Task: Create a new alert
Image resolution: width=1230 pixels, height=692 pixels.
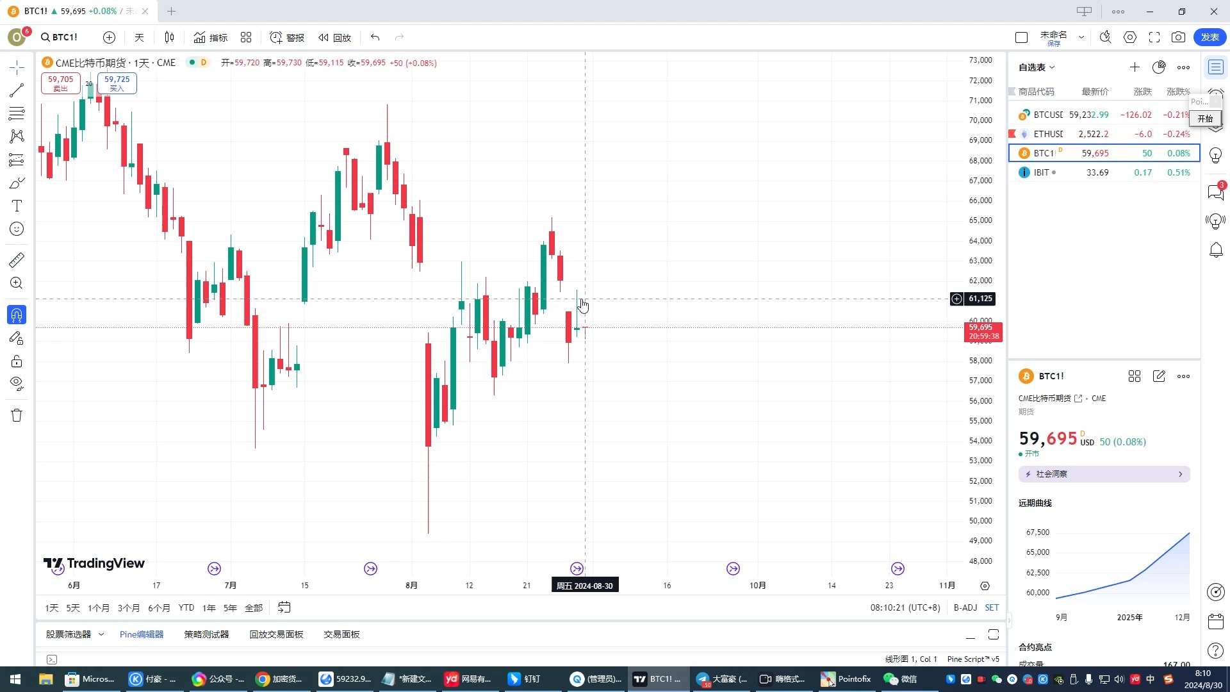Action: point(287,37)
